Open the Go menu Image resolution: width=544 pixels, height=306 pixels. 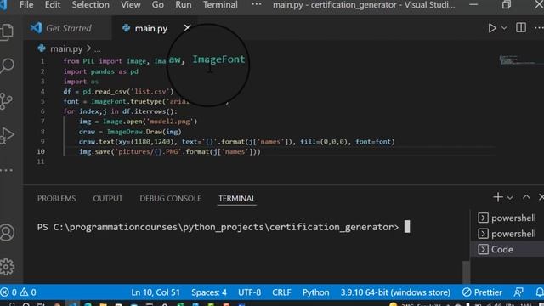point(157,5)
